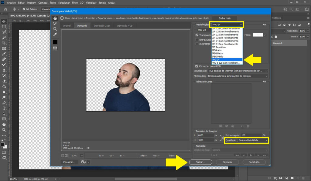Click the trash icon under Tabela de Cores
Image resolution: width=311 pixels, height=181 pixels.
pos(248,126)
